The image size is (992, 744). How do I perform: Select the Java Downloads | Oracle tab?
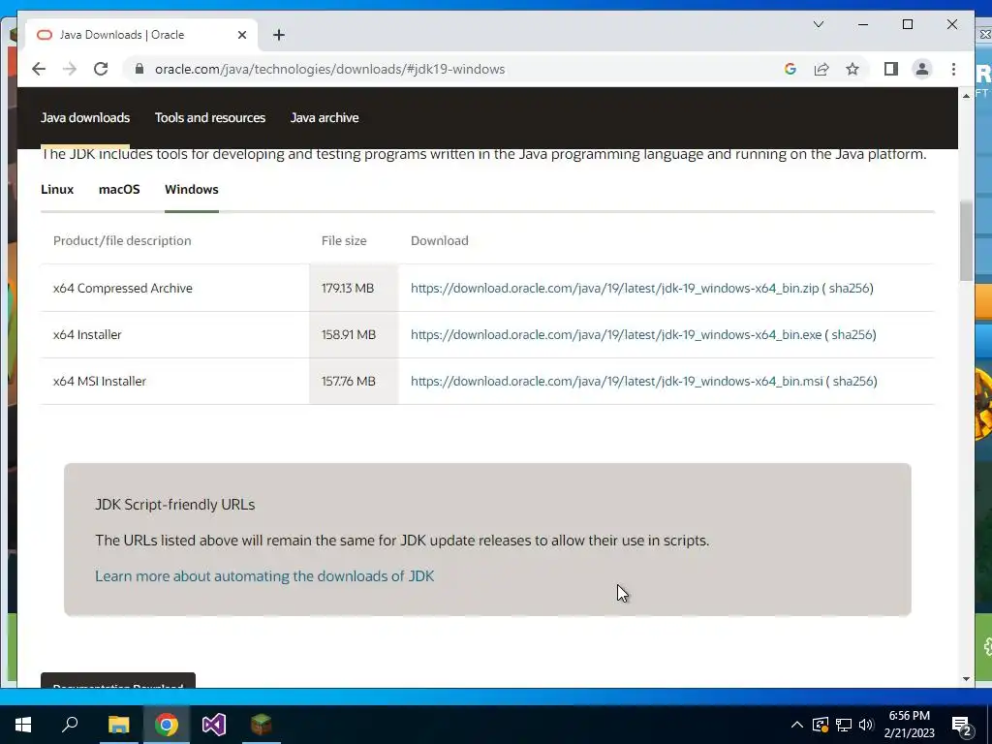tap(140, 35)
